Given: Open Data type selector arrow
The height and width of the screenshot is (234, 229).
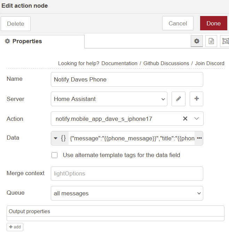Looking at the screenshot, I should [56, 138].
